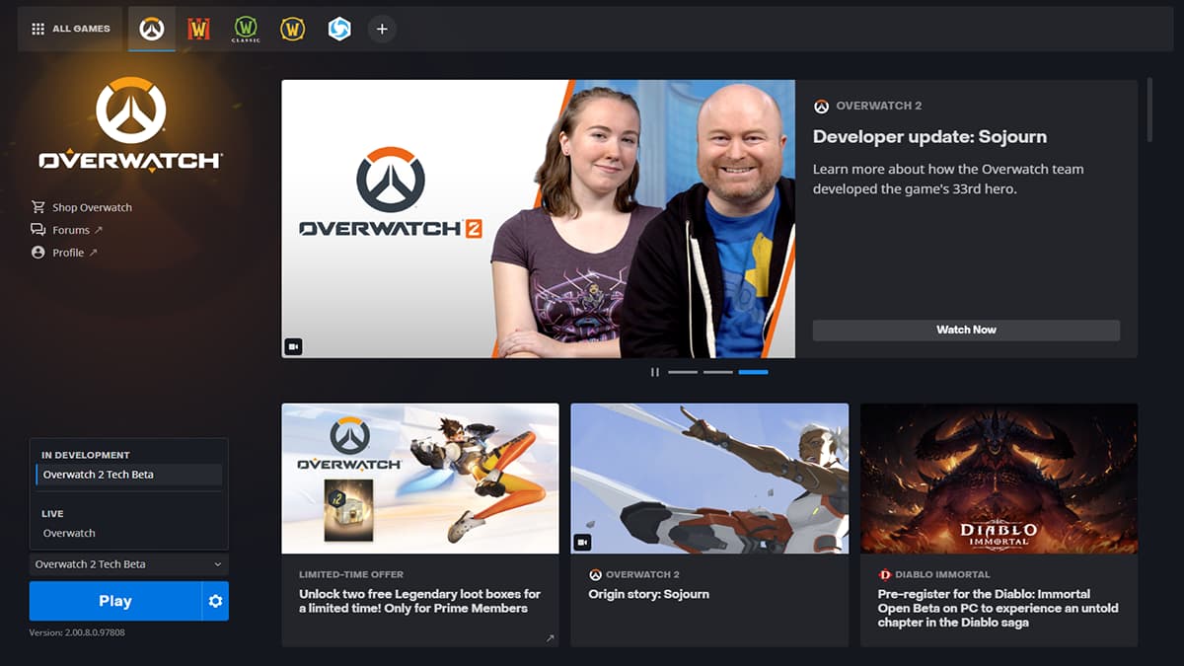Click Watch Now for the Sojourn developer update
This screenshot has height=666, width=1184.
click(x=966, y=330)
